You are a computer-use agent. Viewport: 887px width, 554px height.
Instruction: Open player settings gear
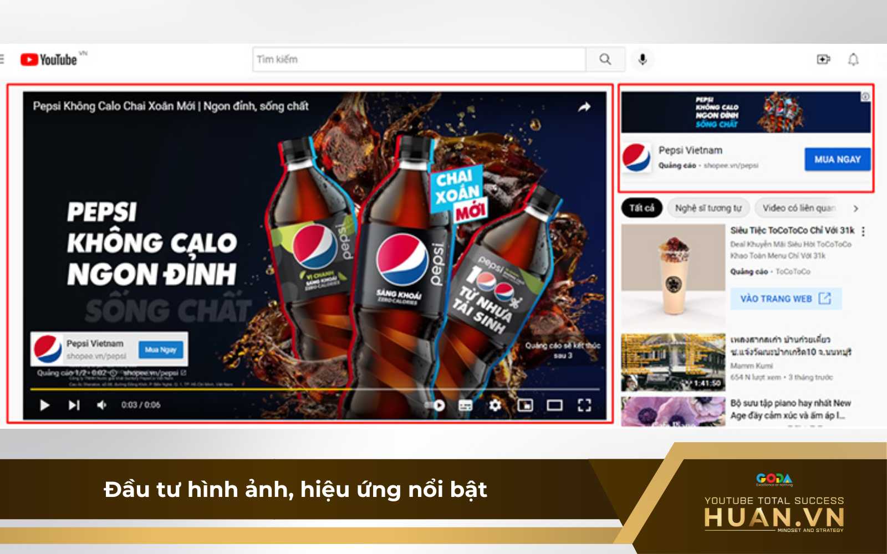point(495,406)
